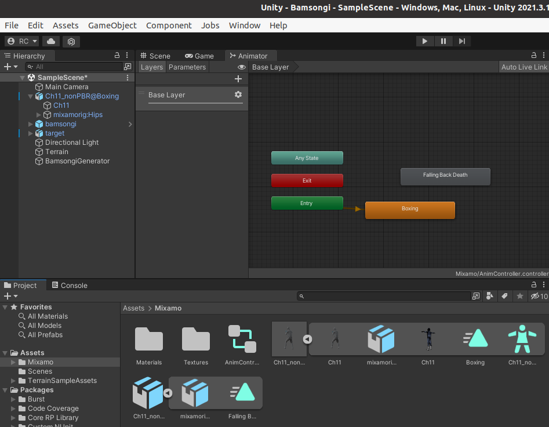Open the Animator window options menu

click(x=544, y=55)
